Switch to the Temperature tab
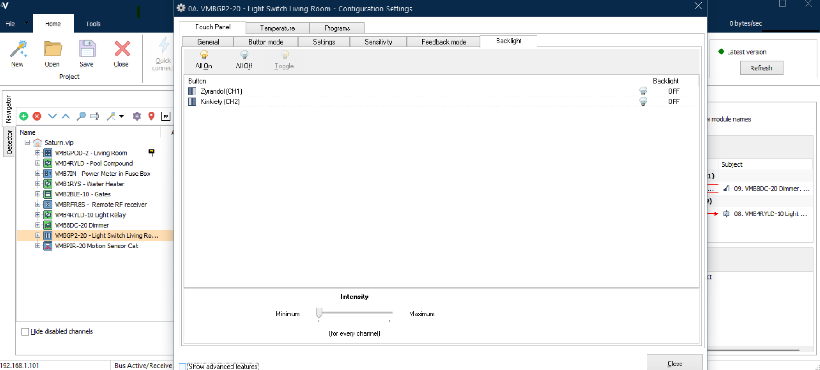 (277, 28)
